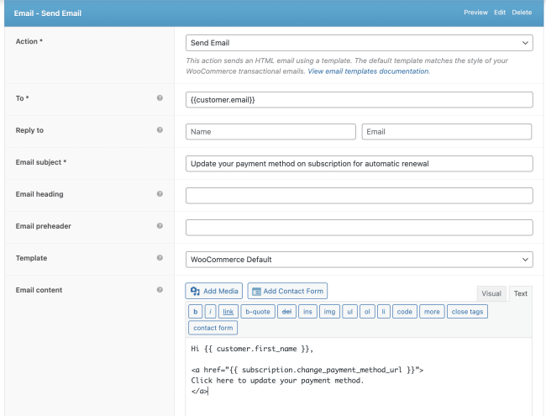The image size is (546, 416).
Task: Expand the Template dropdown
Action: 359,260
